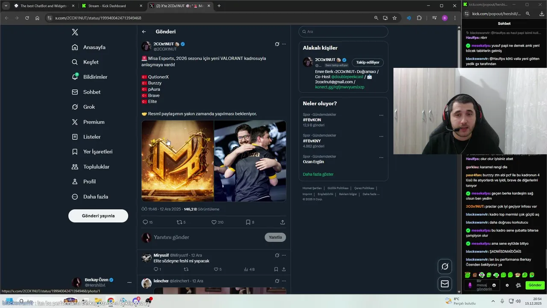The image size is (547, 308).
Task: Switch to Stream - Kick Dashboard tab
Action: [x=111, y=6]
